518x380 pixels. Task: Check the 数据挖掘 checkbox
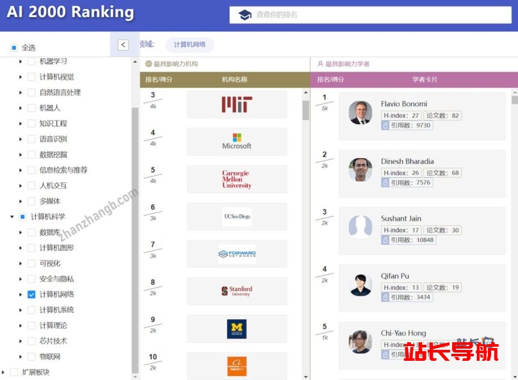click(31, 155)
